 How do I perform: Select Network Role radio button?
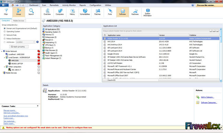click(x=5, y=35)
